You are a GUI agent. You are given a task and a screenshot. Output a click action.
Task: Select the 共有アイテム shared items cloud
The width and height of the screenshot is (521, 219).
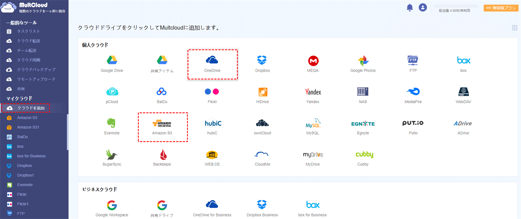point(162,64)
